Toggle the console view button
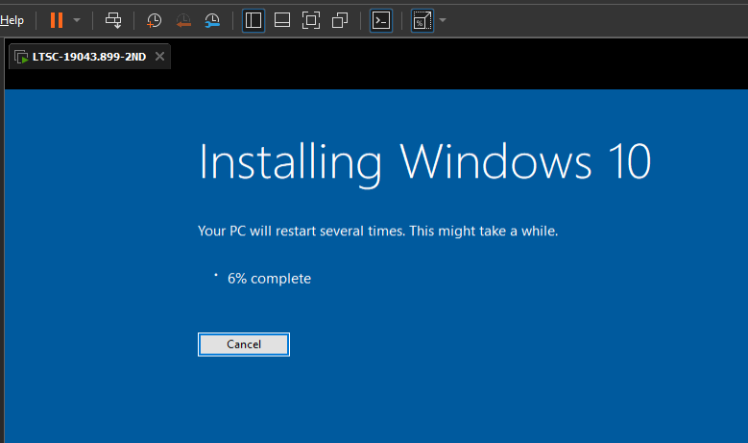Image resolution: width=748 pixels, height=443 pixels. (x=381, y=20)
